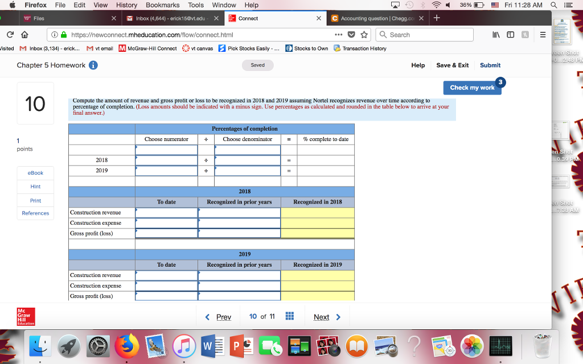This screenshot has height=364, width=583.
Task: Click the Submit link
Action: click(x=490, y=65)
